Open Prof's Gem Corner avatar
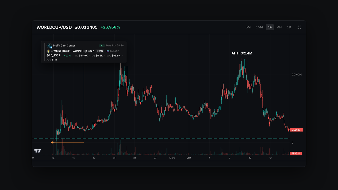This screenshot has height=190, width=338. point(49,46)
